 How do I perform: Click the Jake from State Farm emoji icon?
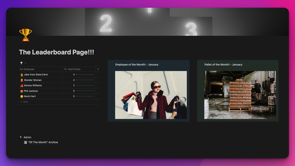22,75
